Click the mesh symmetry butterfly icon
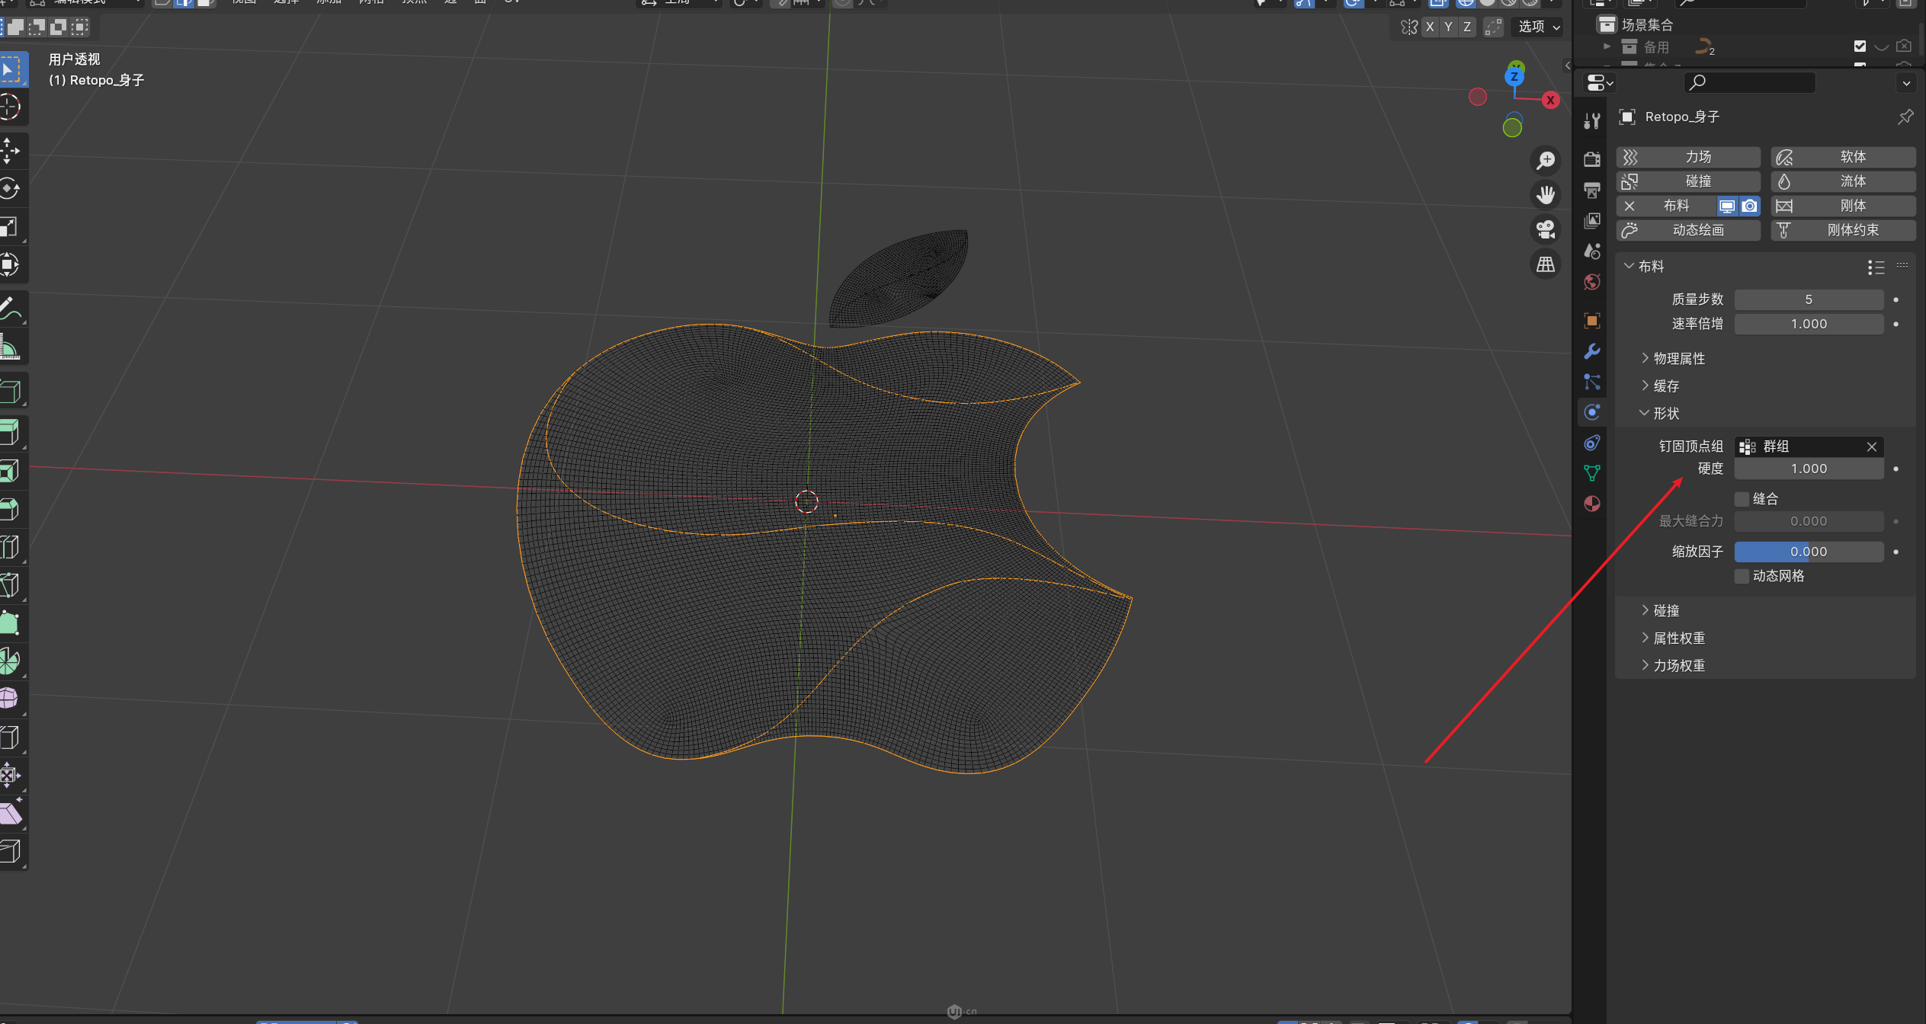 [1409, 27]
